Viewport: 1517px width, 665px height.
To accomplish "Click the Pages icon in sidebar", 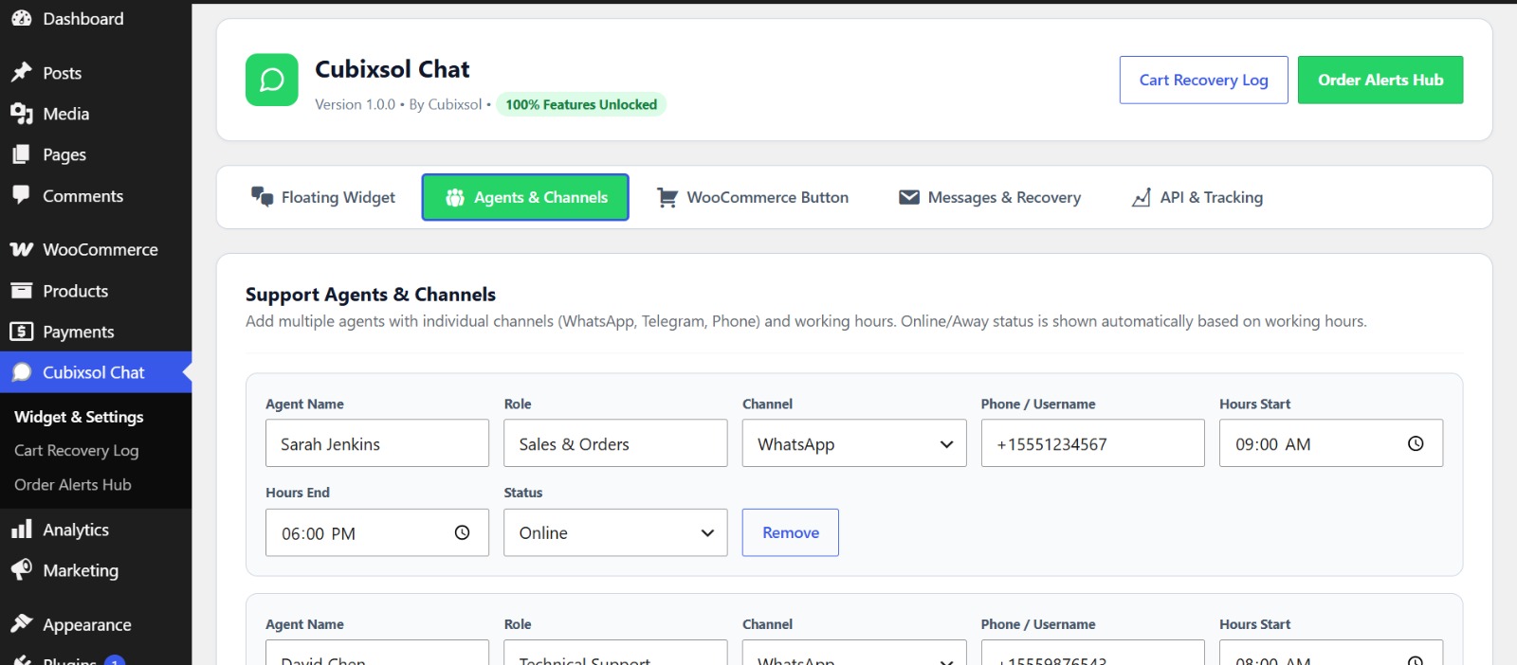I will tap(21, 154).
